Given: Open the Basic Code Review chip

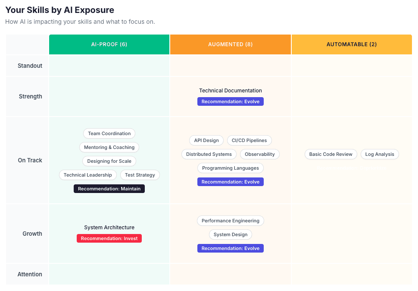Looking at the screenshot, I should click(331, 154).
